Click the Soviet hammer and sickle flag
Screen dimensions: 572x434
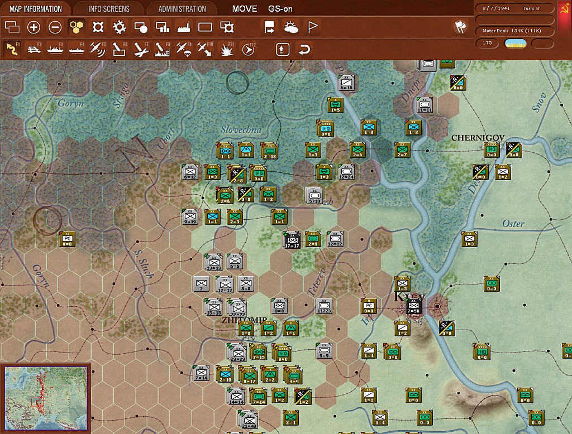(x=565, y=9)
